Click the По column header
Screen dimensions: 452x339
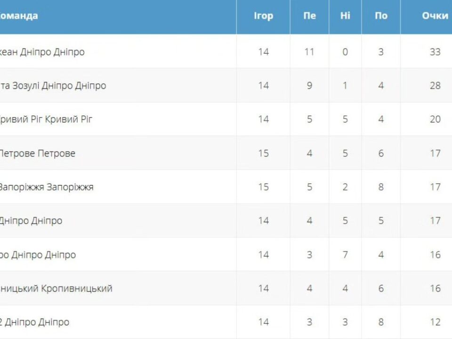tap(381, 16)
